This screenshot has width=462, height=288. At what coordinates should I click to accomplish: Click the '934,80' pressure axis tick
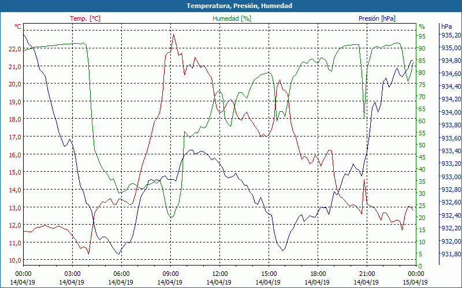451,61
